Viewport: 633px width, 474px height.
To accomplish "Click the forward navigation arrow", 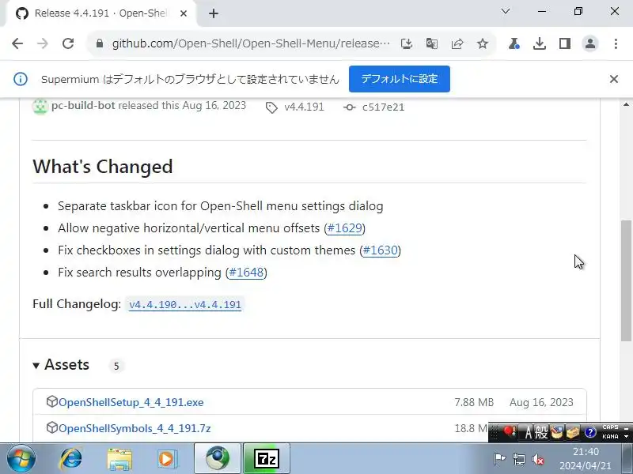I will 43,43.
